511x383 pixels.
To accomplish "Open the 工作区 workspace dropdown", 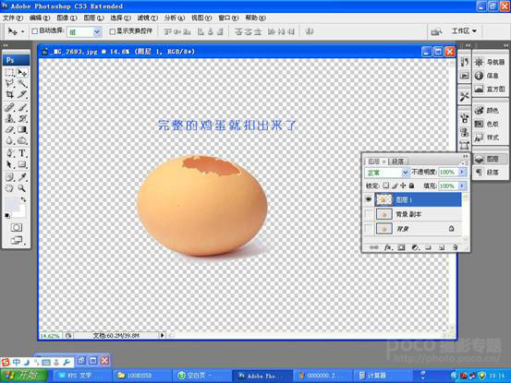I will click(464, 30).
